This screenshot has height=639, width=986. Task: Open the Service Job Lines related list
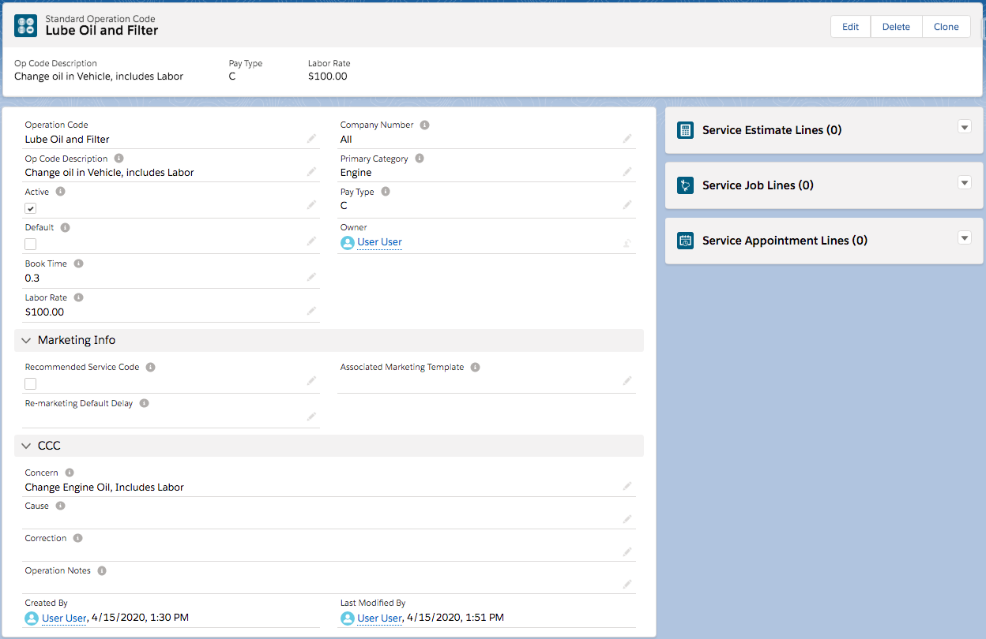coord(757,185)
